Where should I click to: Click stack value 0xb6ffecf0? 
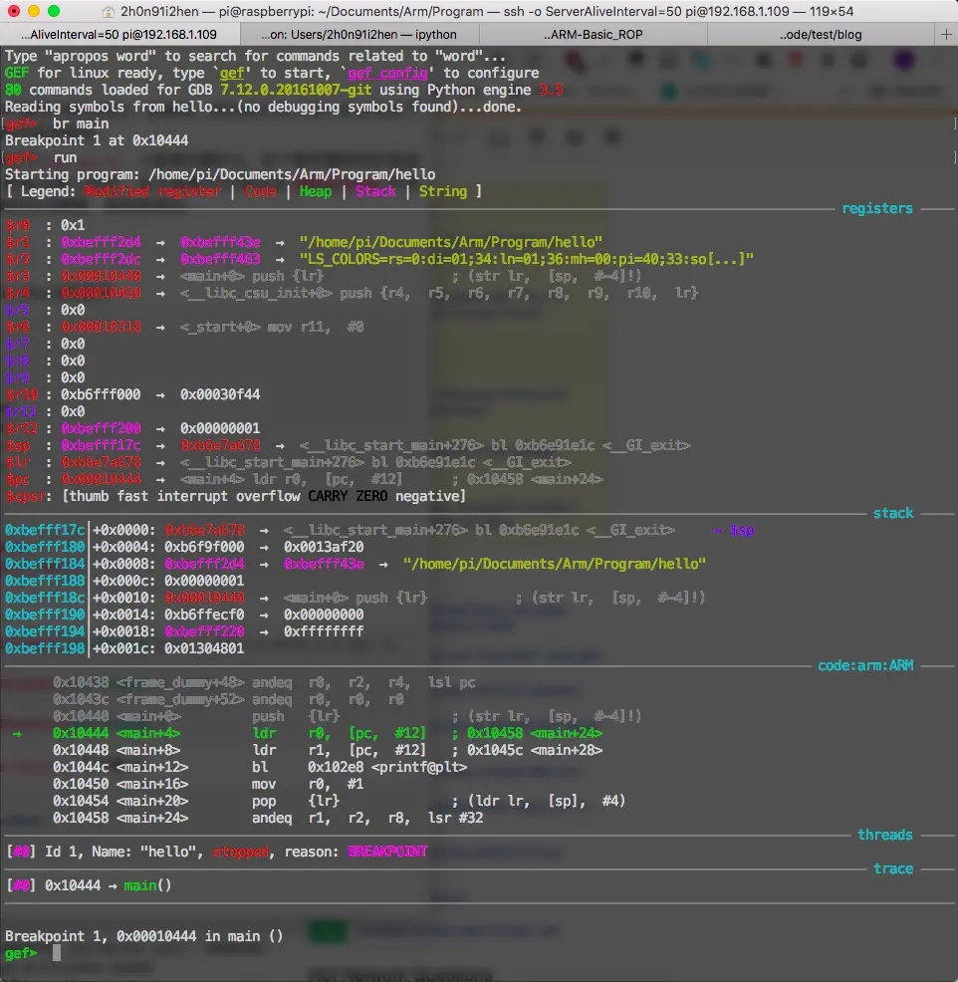point(204,614)
